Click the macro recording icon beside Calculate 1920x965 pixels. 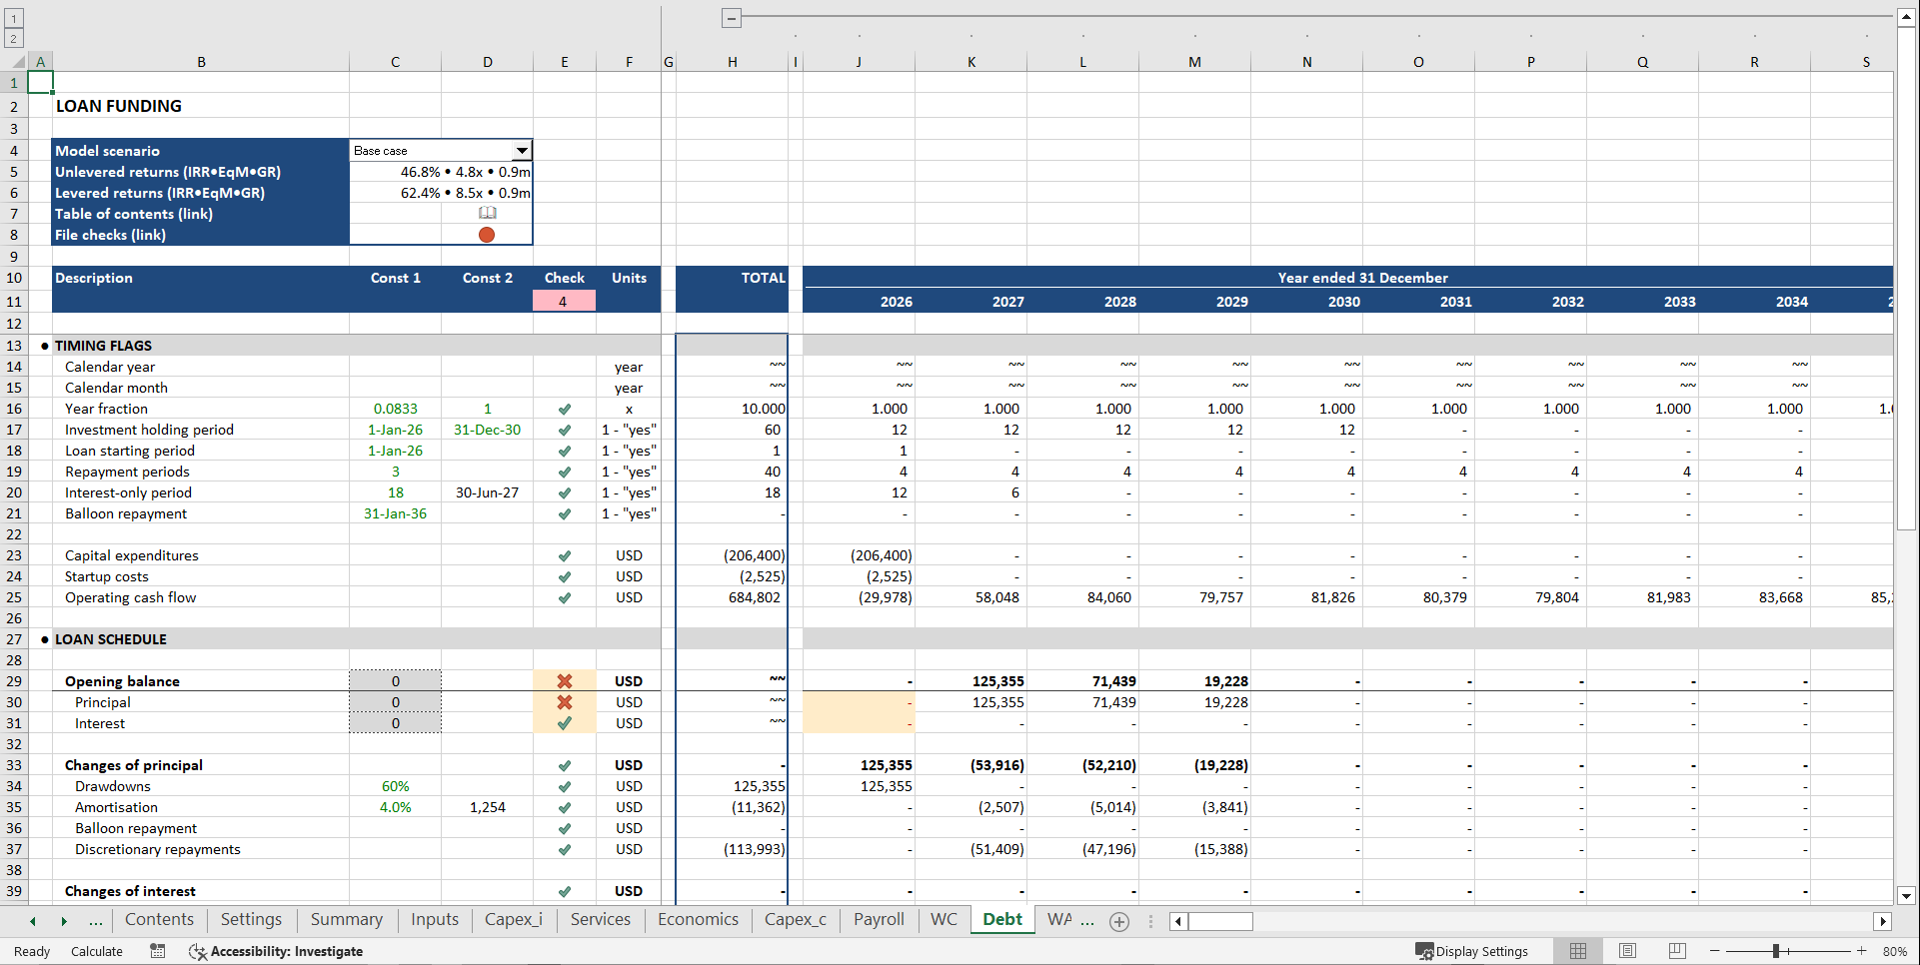(157, 951)
